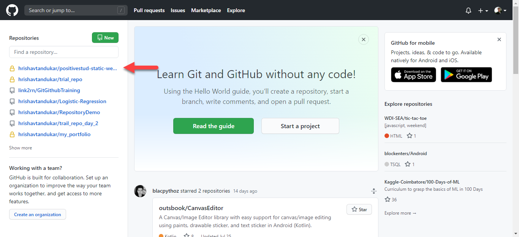Open hrishavtandukar/trial_repo repository

50,79
